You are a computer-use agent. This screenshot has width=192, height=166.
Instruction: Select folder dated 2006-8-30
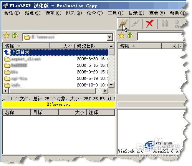56,59
